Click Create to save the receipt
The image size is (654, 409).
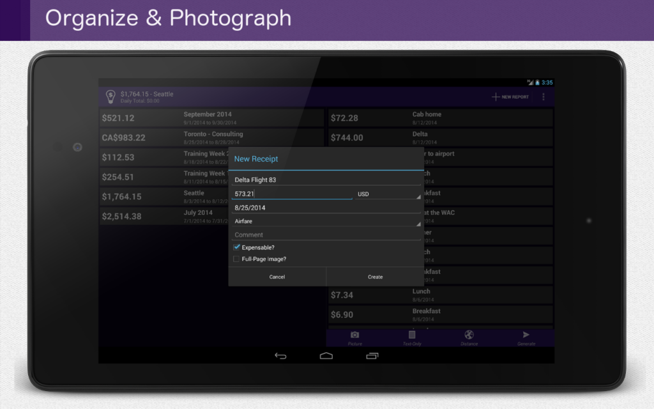[375, 277]
